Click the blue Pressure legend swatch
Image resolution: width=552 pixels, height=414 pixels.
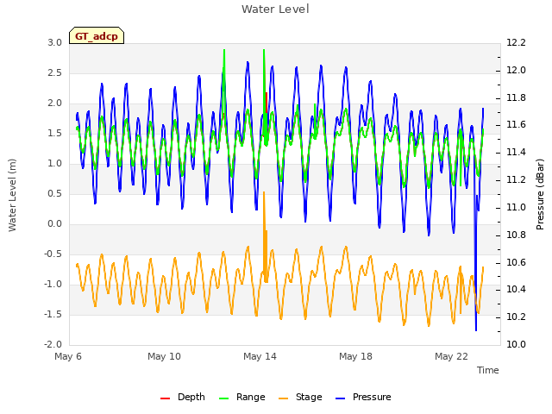[341, 398]
